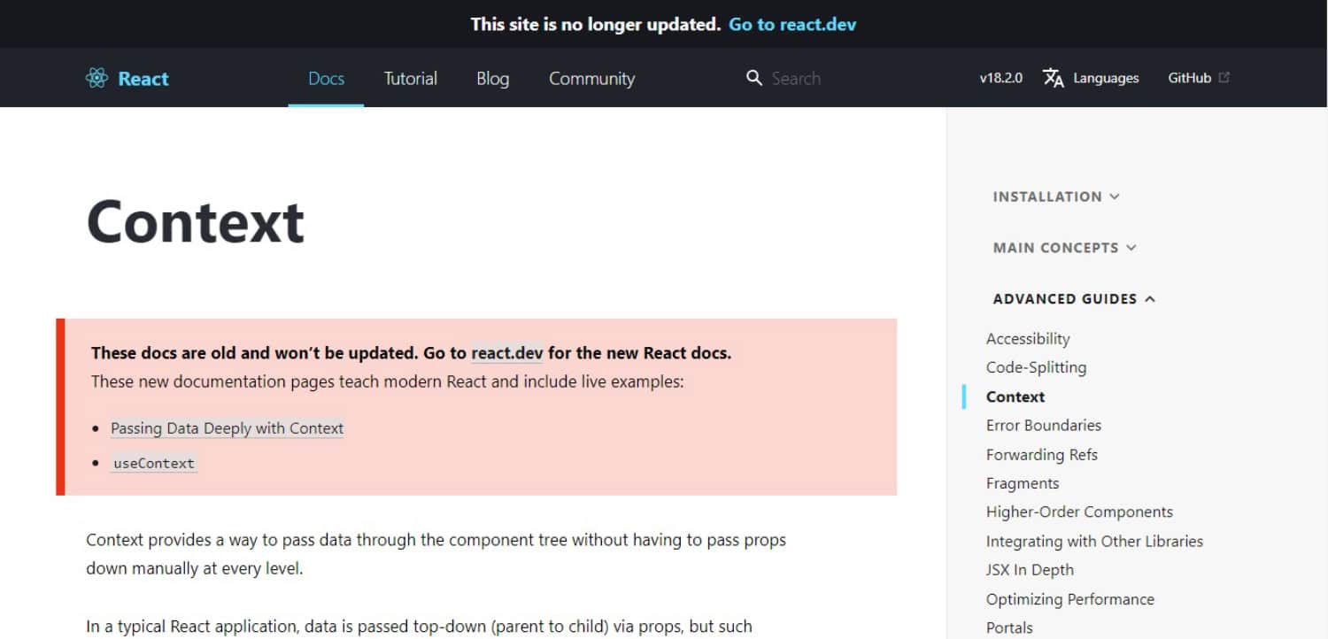Go to JSX In Depth in sidebar
Viewport: 1328px width, 639px height.
[1030, 570]
